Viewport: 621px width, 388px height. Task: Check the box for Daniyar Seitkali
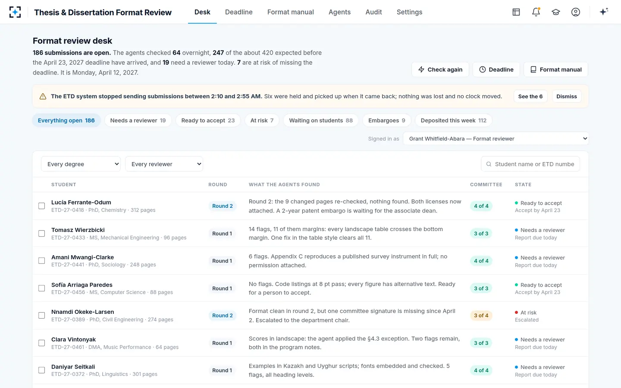(42, 370)
